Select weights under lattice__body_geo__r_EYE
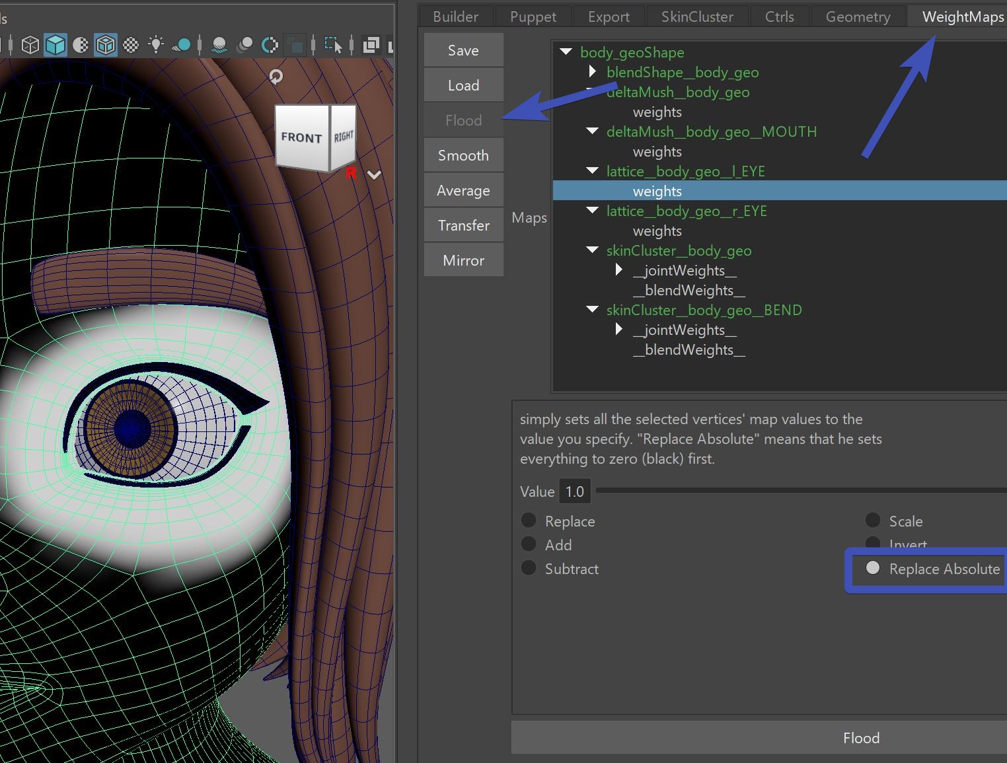Image resolution: width=1007 pixels, height=763 pixels. [657, 231]
